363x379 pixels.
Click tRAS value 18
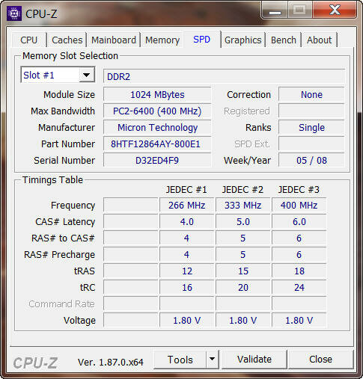tap(299, 271)
